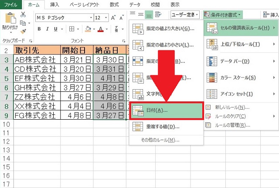
Task: Choose the 日付(A)... menu item
Action: tap(166, 111)
